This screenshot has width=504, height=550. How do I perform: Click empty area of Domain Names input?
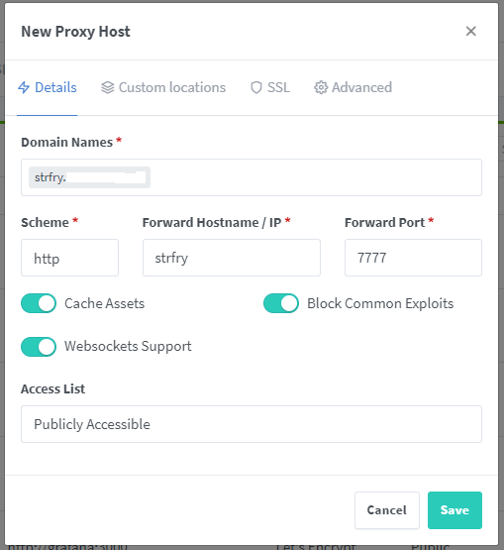[316, 177]
